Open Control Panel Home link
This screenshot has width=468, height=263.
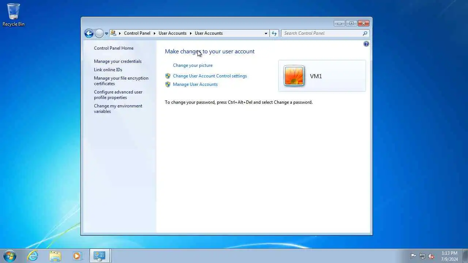(114, 48)
